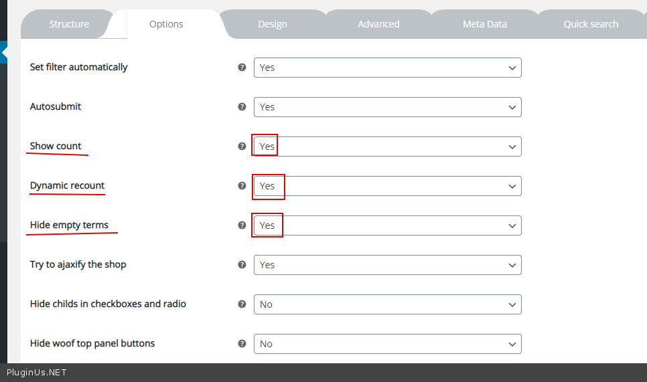Click the Try to ajaxify help icon
The height and width of the screenshot is (382, 647).
[242, 265]
